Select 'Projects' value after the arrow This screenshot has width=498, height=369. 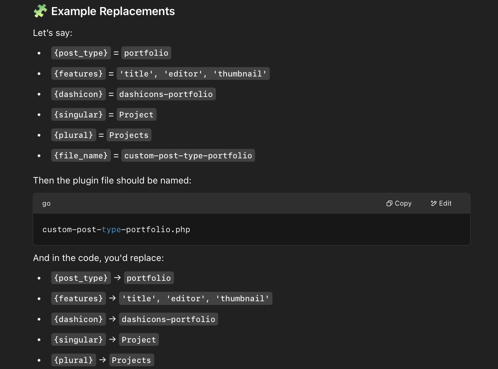132,360
